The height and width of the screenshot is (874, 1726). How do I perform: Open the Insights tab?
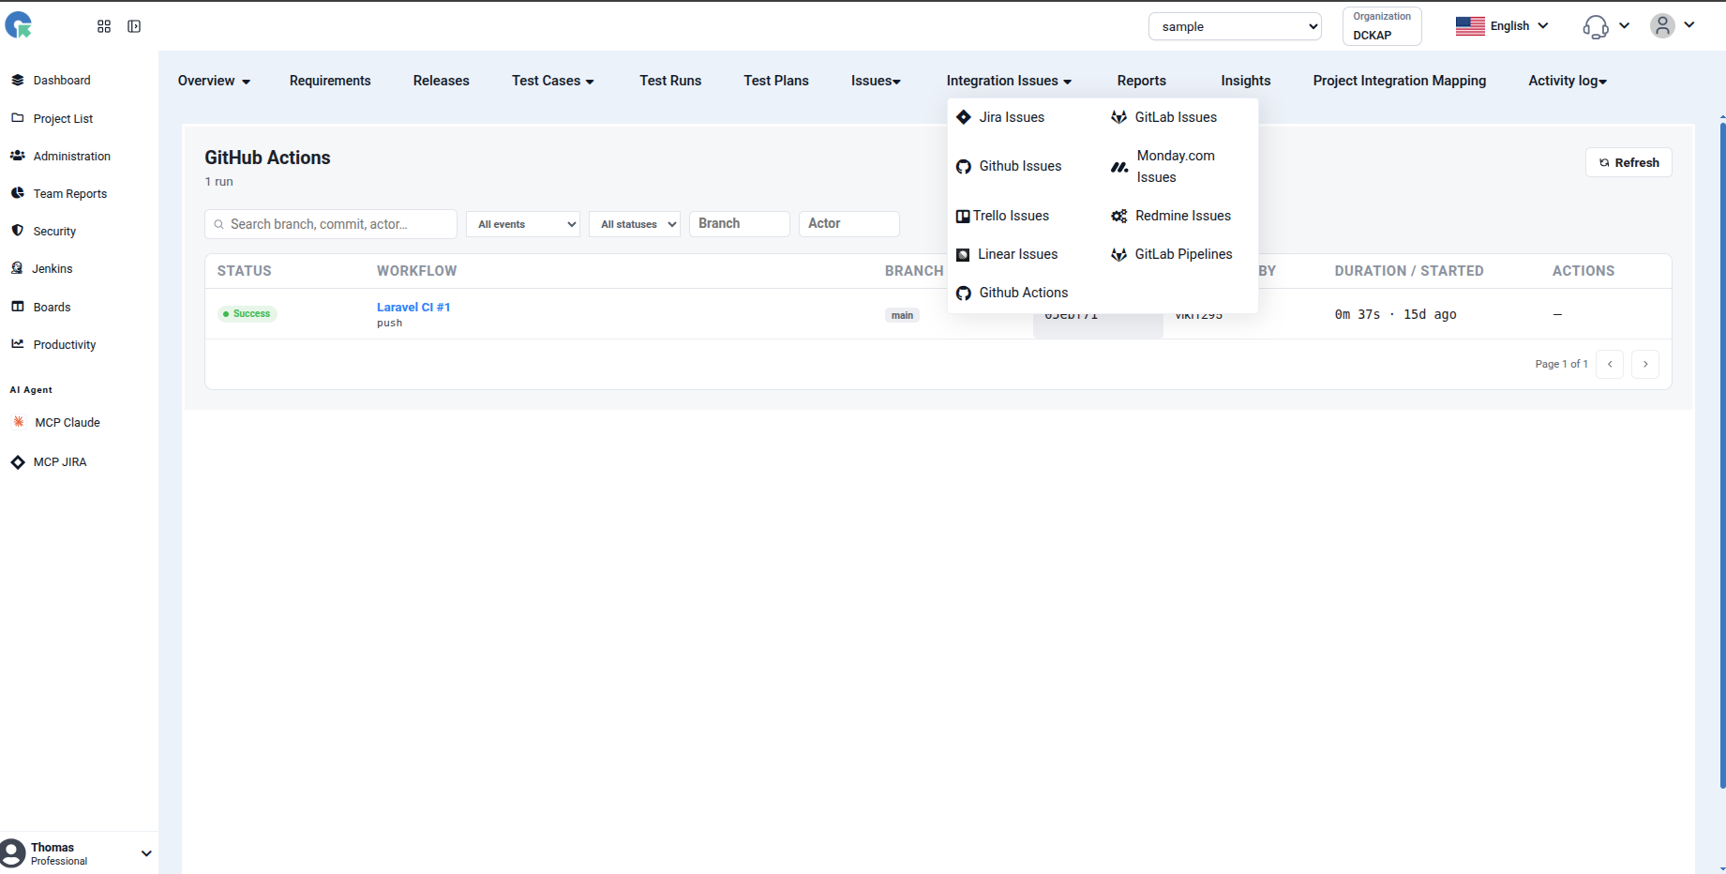coord(1246,81)
